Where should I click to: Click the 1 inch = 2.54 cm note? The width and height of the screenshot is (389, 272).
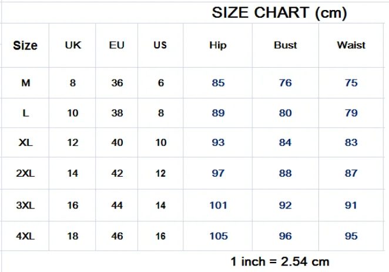point(280,261)
